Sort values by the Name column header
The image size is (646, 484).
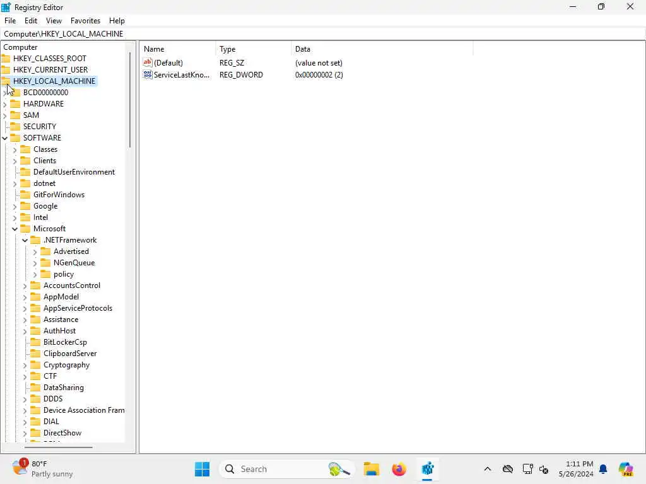pos(177,49)
